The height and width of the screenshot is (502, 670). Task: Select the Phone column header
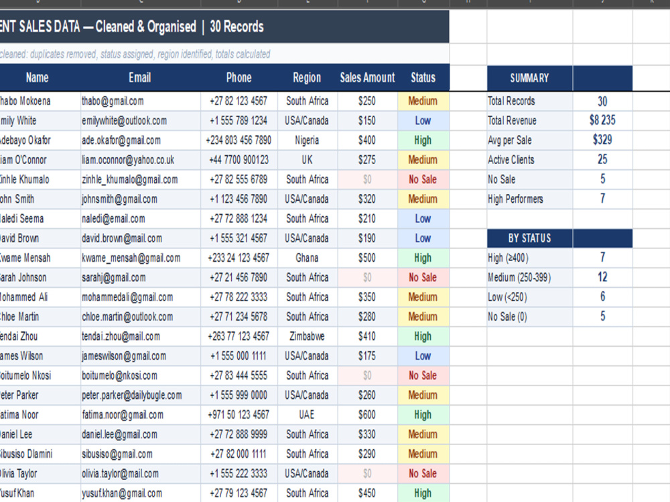tap(239, 78)
